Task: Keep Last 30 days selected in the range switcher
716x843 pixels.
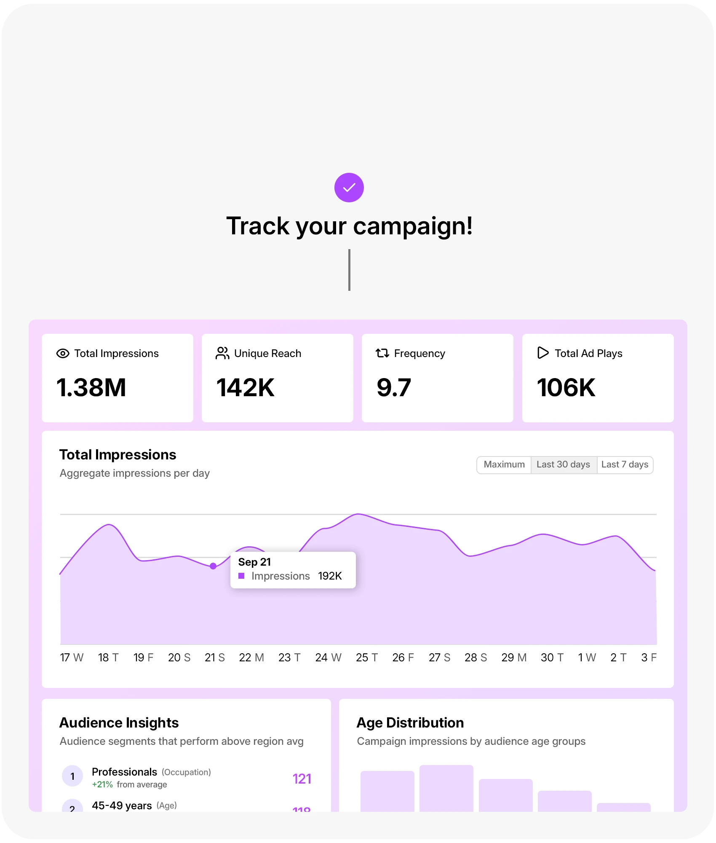Action: tap(564, 464)
